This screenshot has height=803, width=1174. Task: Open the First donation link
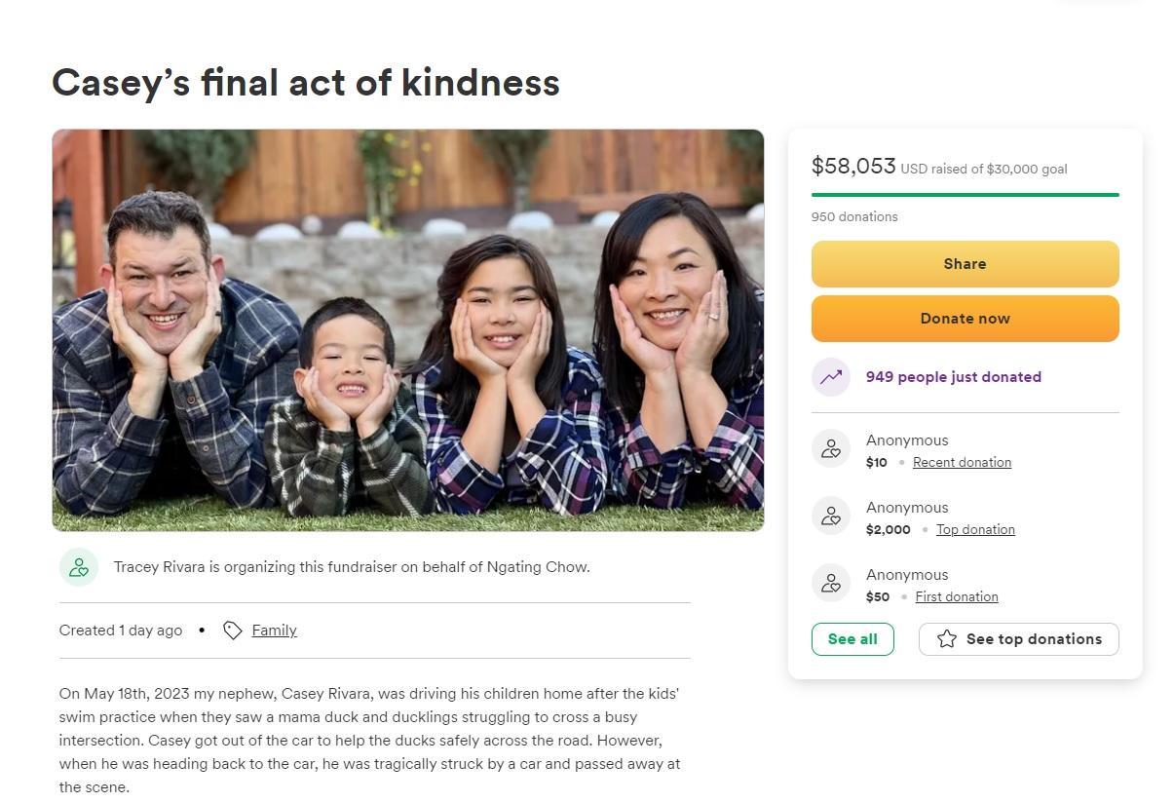[x=956, y=597]
